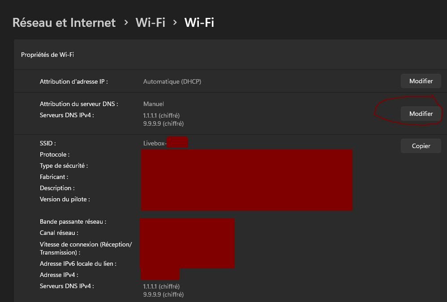Click the Attribution d'adresse IP label
Viewport: 447px width, 302px height.
coord(74,81)
